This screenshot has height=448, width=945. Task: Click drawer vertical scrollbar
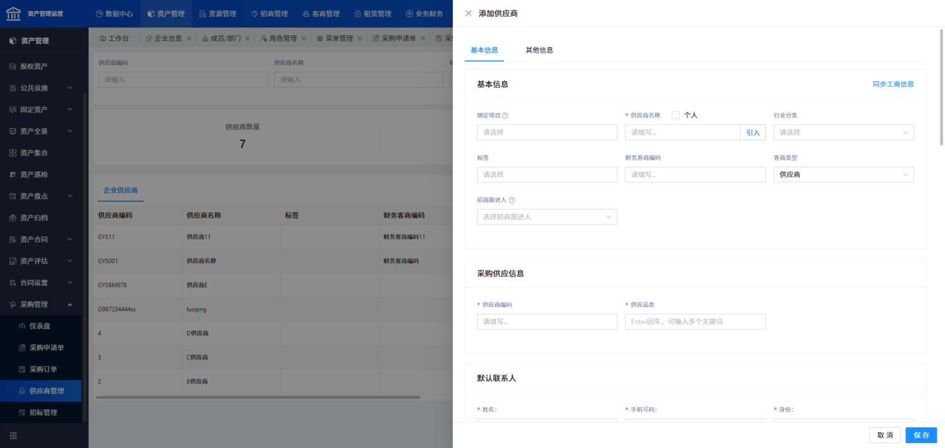point(942,87)
